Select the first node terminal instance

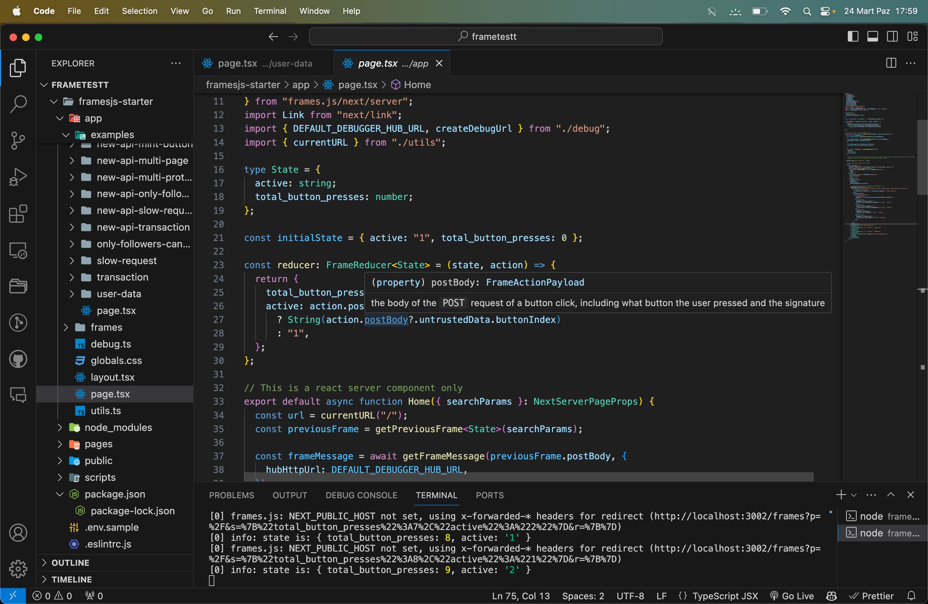pyautogui.click(x=882, y=516)
